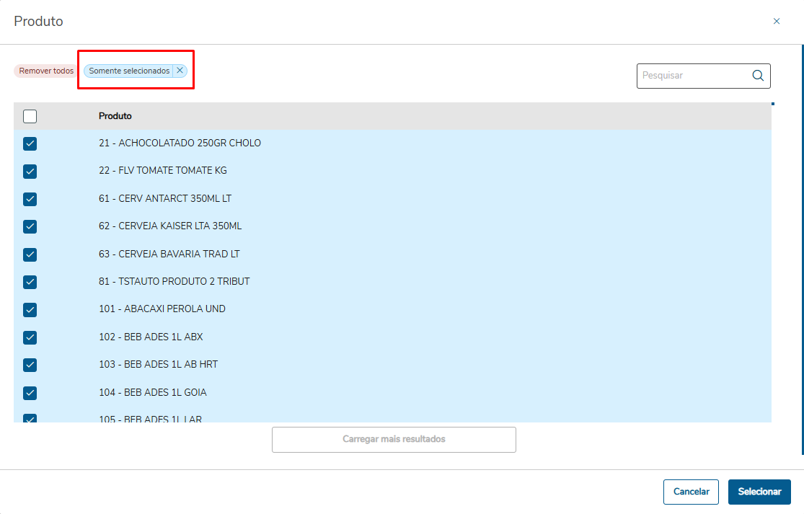Focus the Pesquisar search field
Viewport: 804px width, 514px height.
click(704, 76)
